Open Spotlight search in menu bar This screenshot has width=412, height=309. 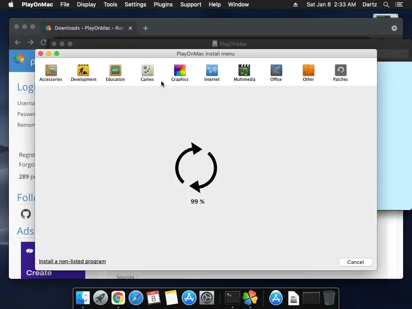386,4
